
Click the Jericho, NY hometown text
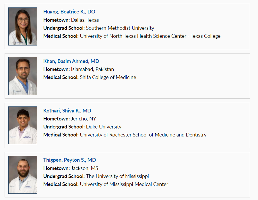(84, 119)
